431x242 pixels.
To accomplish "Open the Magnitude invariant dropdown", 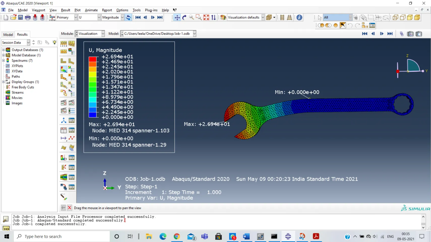I will [x=122, y=17].
